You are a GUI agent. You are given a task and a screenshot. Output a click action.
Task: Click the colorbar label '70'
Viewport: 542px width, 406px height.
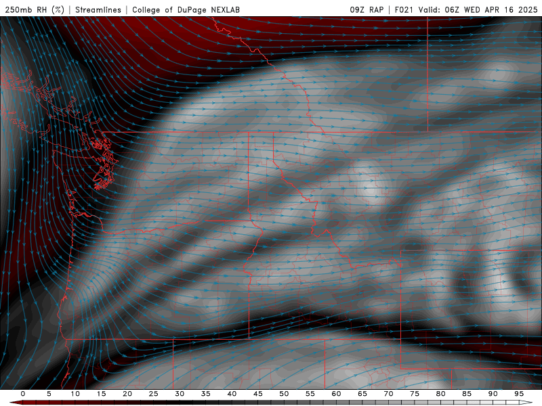388,394
